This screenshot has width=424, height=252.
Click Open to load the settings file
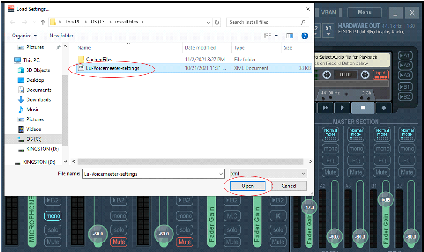(248, 186)
